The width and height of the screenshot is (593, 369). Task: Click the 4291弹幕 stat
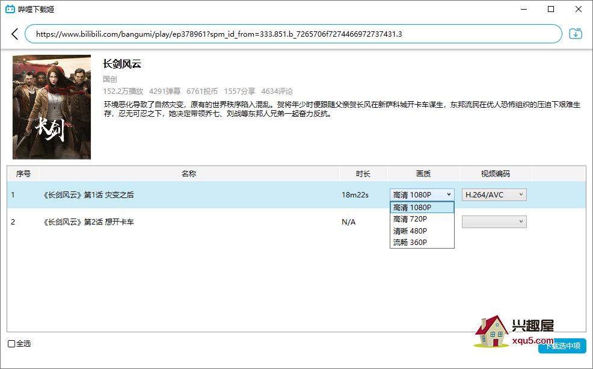click(x=165, y=91)
